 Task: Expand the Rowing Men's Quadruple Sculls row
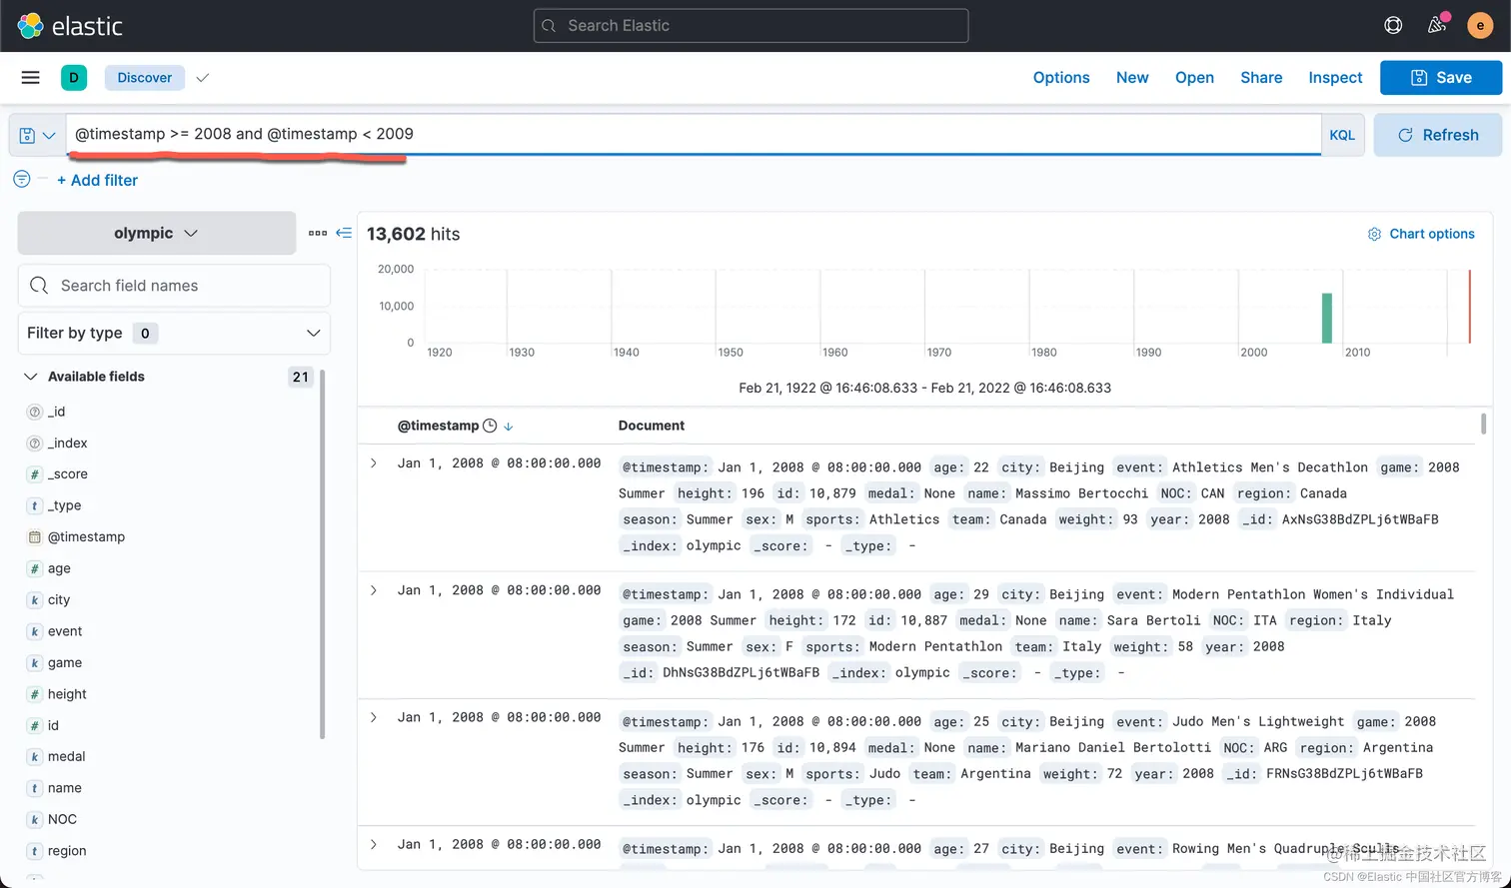[374, 844]
